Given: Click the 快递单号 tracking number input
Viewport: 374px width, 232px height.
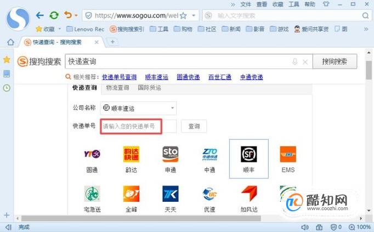Looking at the screenshot, I should [138, 126].
